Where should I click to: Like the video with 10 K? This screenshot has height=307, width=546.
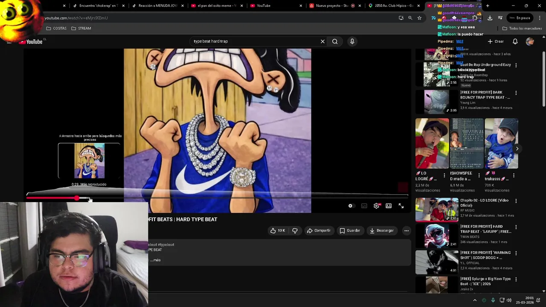coord(277,231)
